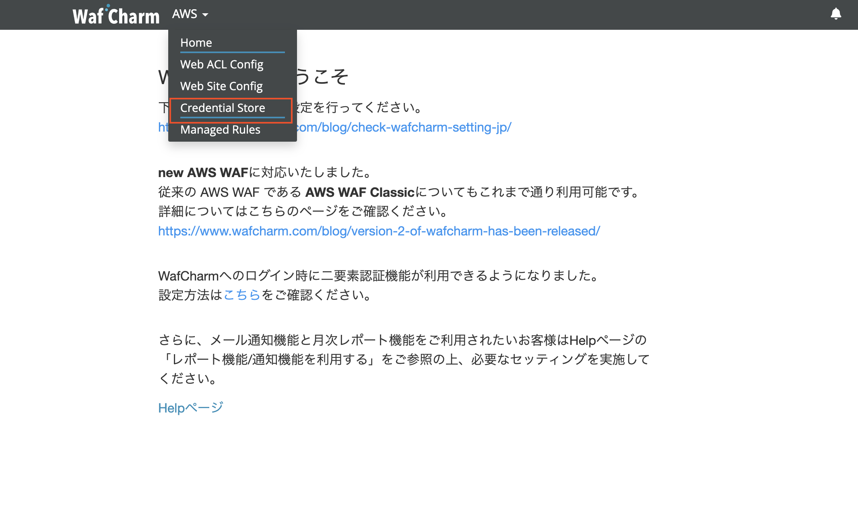858x524 pixels.
Task: Click the line starting with WafCharmへのログイン時に
Action: coord(379,276)
